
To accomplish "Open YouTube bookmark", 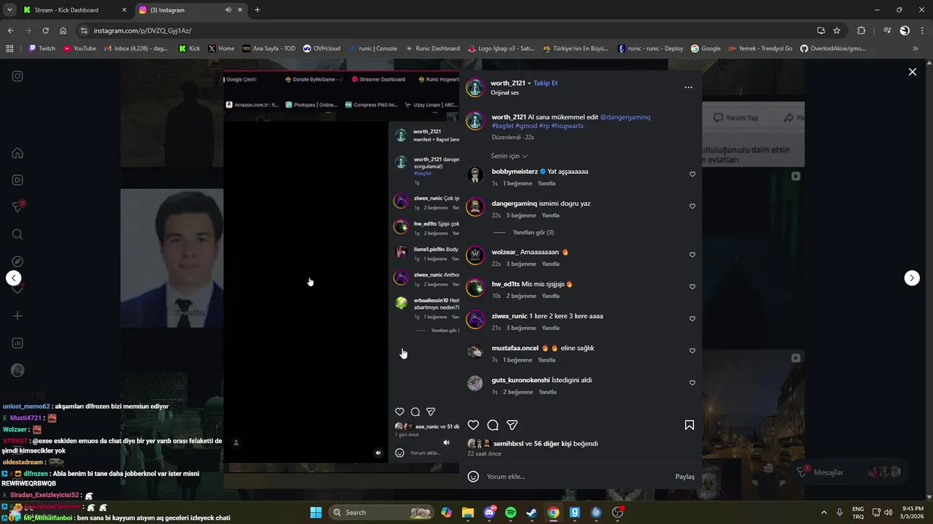I will [79, 49].
